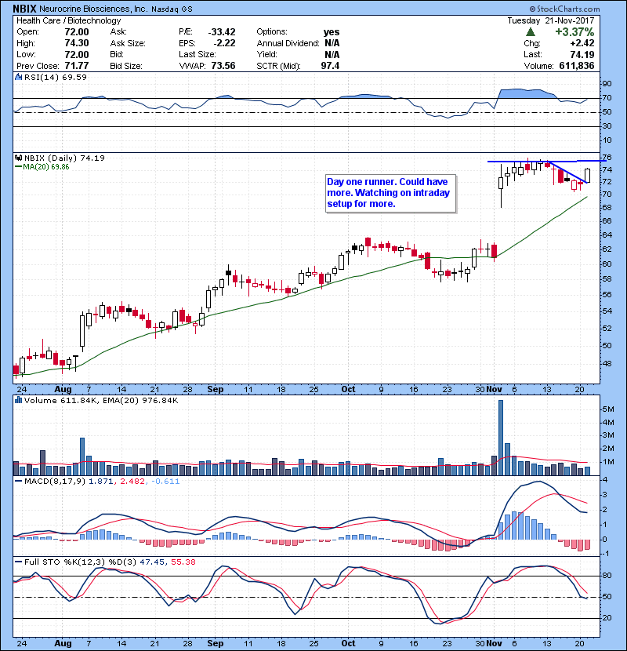Click the 5M label on the volume axis
627x651 pixels.
coord(608,409)
